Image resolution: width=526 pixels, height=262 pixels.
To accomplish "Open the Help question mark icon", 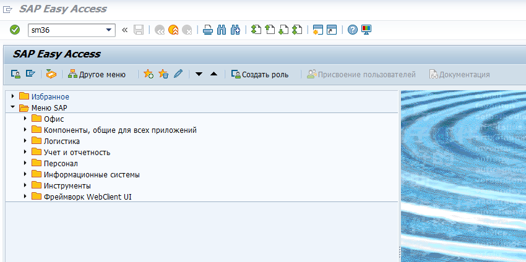I will coord(352,30).
